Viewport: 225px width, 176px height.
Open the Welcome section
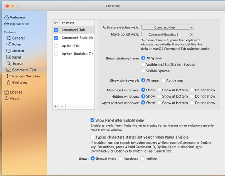17,18
